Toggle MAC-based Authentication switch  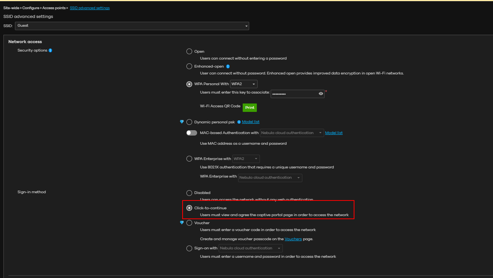coord(191,133)
